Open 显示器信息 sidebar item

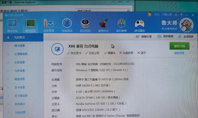click(x=21, y=96)
